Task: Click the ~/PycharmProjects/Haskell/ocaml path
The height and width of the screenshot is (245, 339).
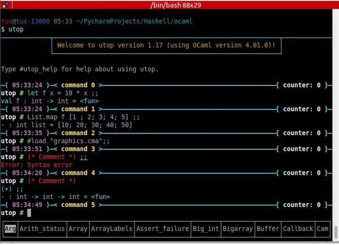Action: click(x=134, y=22)
